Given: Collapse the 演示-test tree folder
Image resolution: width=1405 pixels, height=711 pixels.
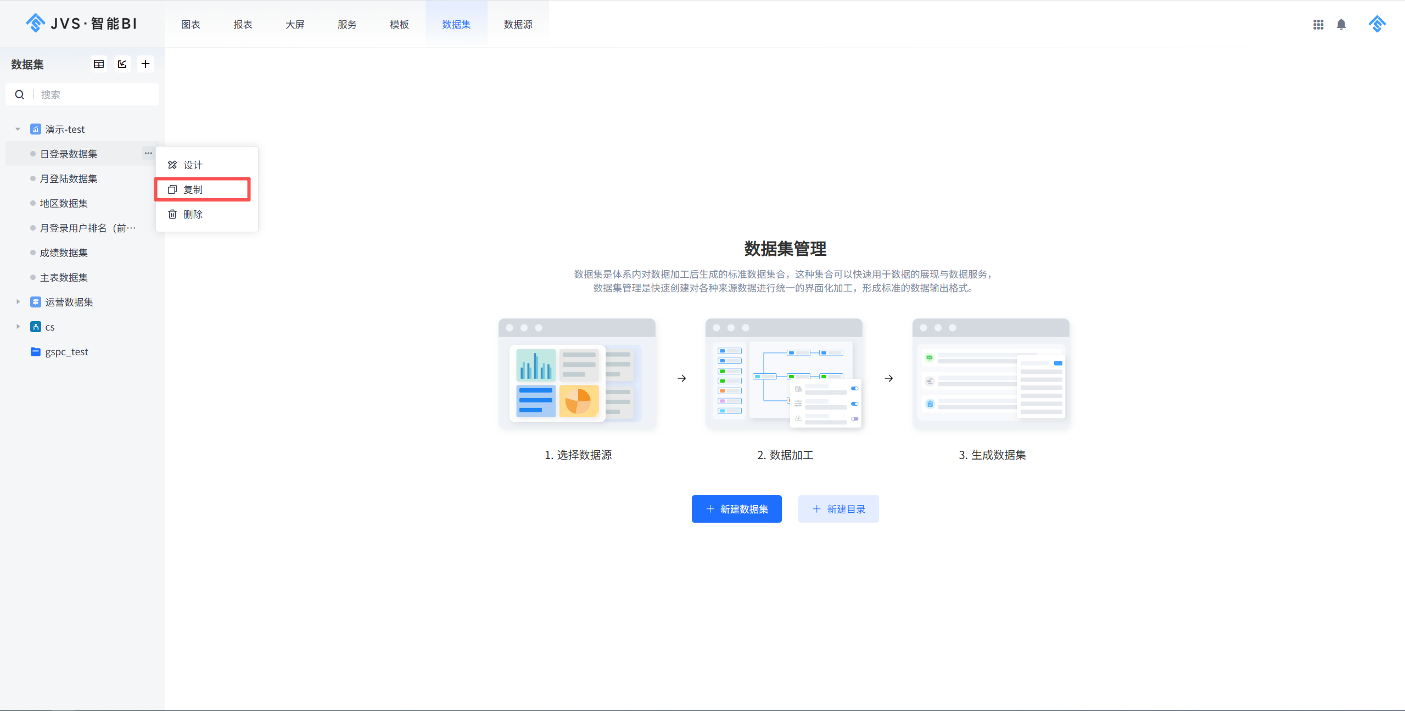Looking at the screenshot, I should point(18,130).
